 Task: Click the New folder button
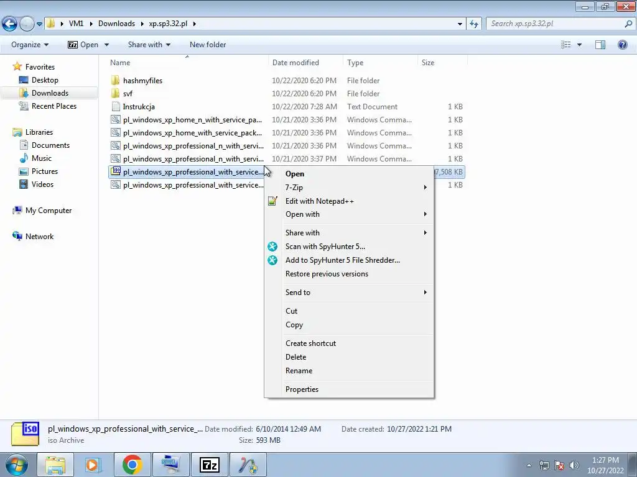click(x=208, y=45)
